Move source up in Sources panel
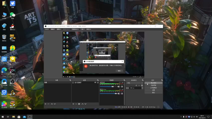The image size is (212, 119). (x=83, y=104)
